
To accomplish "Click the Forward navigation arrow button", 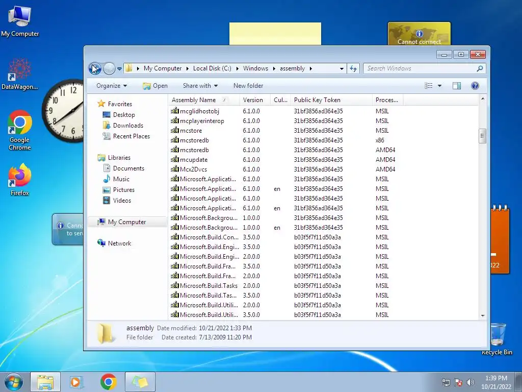I will point(109,69).
